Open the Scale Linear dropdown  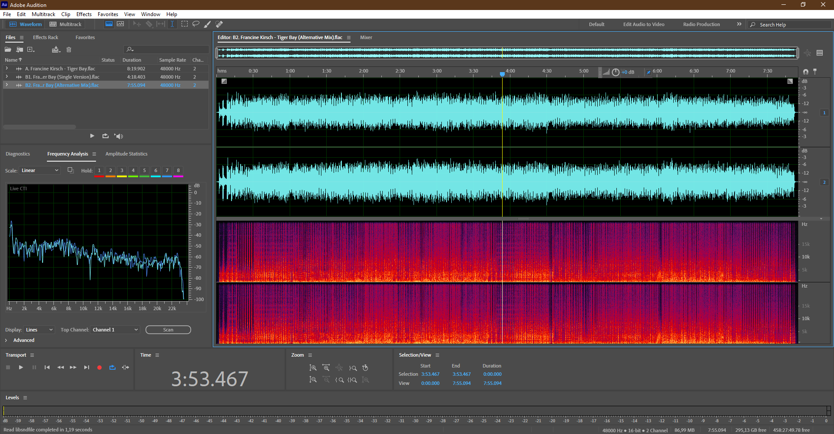coord(40,171)
